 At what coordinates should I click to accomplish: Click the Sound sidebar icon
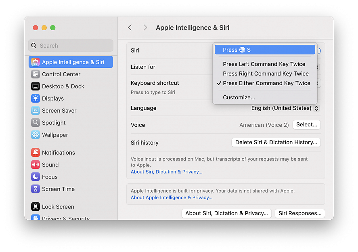[36, 165]
